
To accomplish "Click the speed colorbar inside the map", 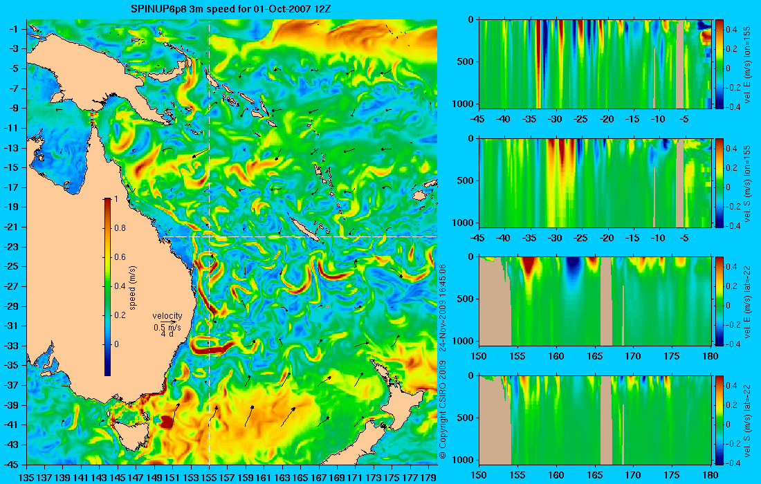I will pyautogui.click(x=107, y=287).
